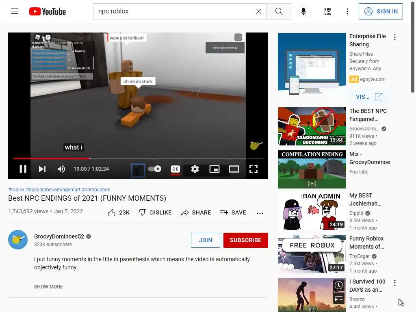Toggle autoplay switch in player
416x312 pixels.
click(155, 169)
